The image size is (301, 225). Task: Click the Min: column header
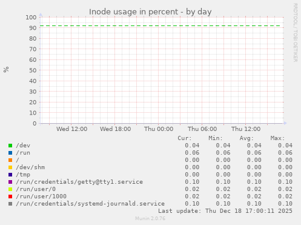click(x=216, y=138)
